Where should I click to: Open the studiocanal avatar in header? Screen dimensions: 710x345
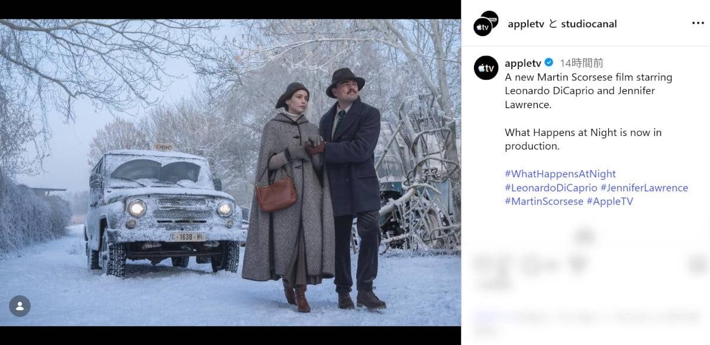[x=490, y=19]
